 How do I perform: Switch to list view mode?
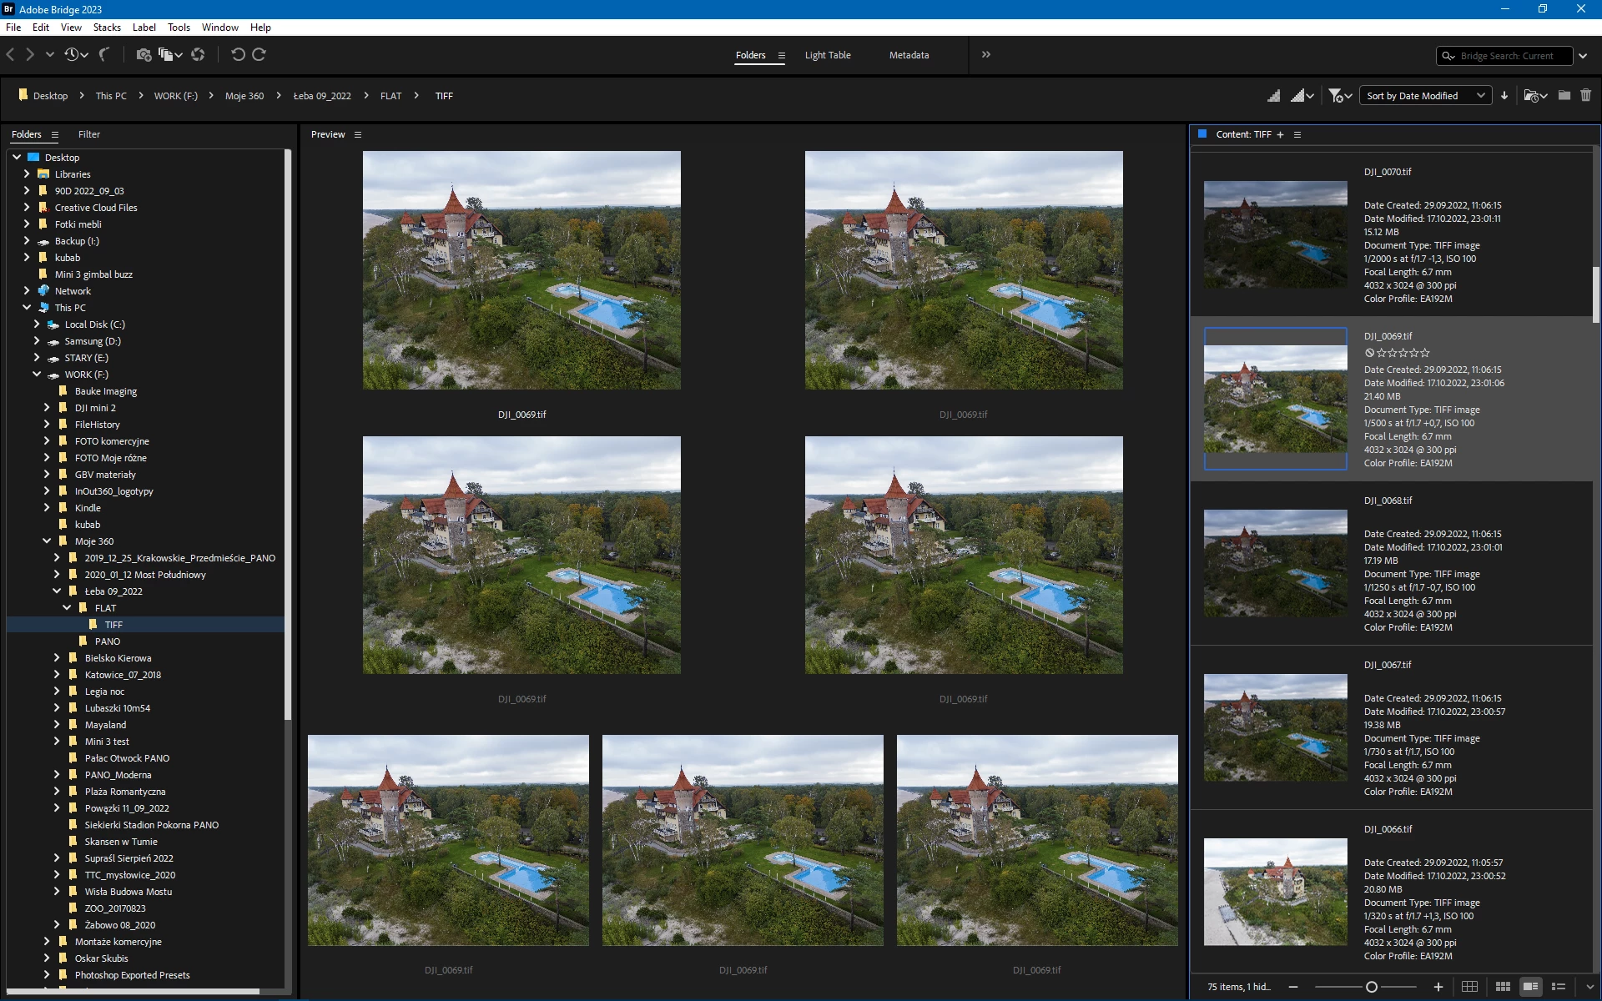coord(1558,987)
